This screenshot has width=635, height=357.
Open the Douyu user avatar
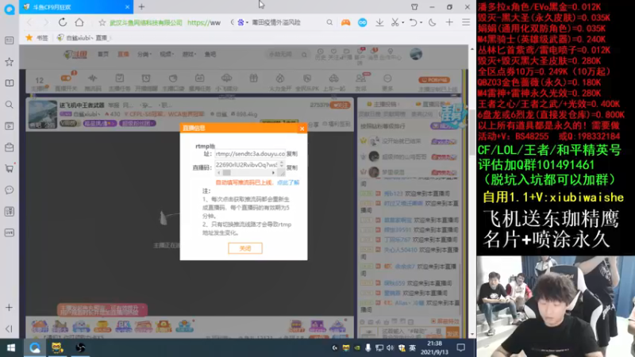416,54
